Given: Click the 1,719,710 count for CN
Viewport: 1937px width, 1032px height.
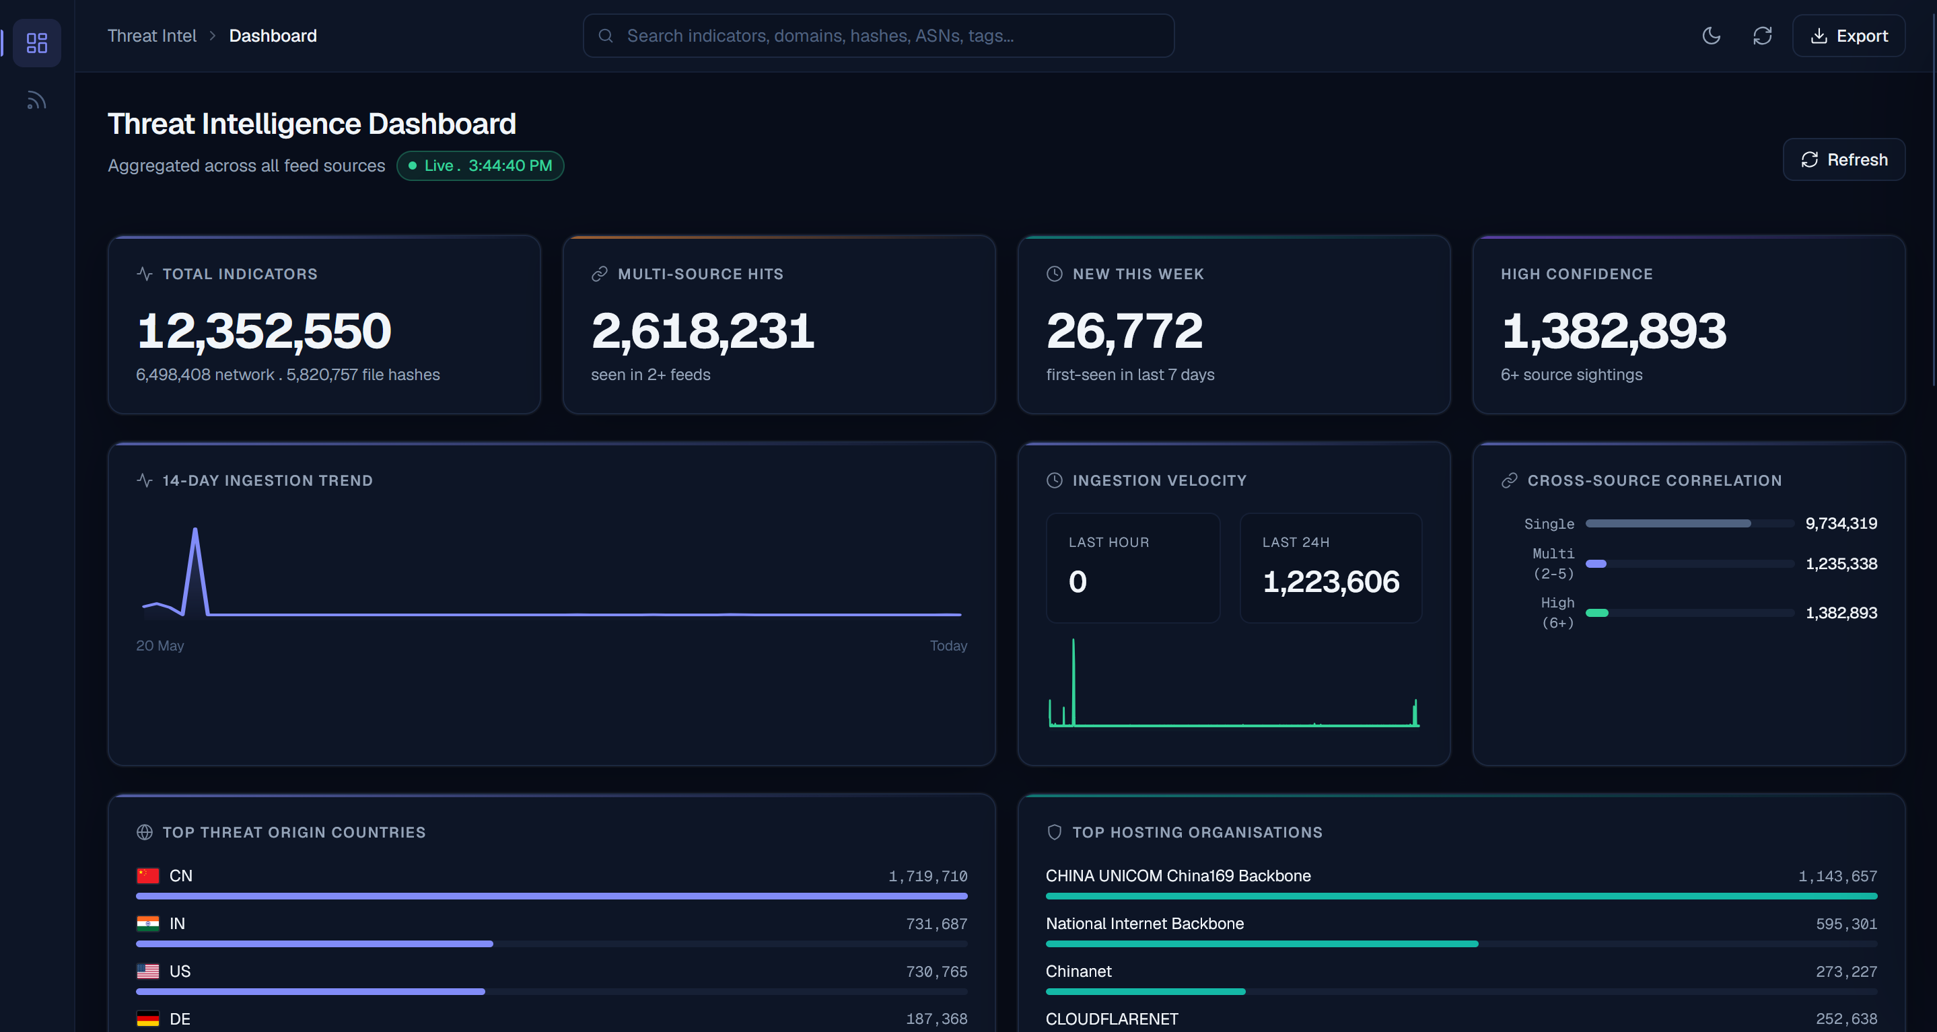Looking at the screenshot, I should pyautogui.click(x=928, y=877).
